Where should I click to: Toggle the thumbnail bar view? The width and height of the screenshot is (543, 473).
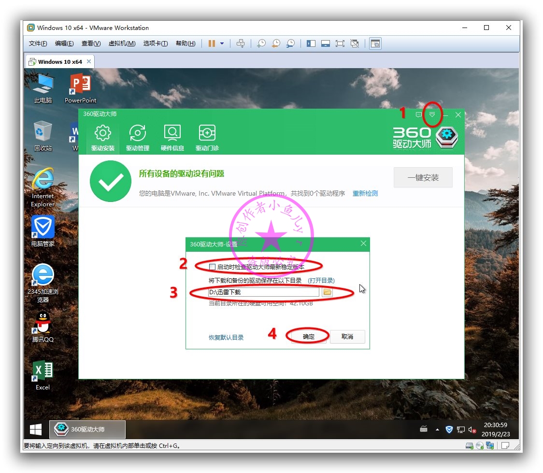tap(326, 43)
